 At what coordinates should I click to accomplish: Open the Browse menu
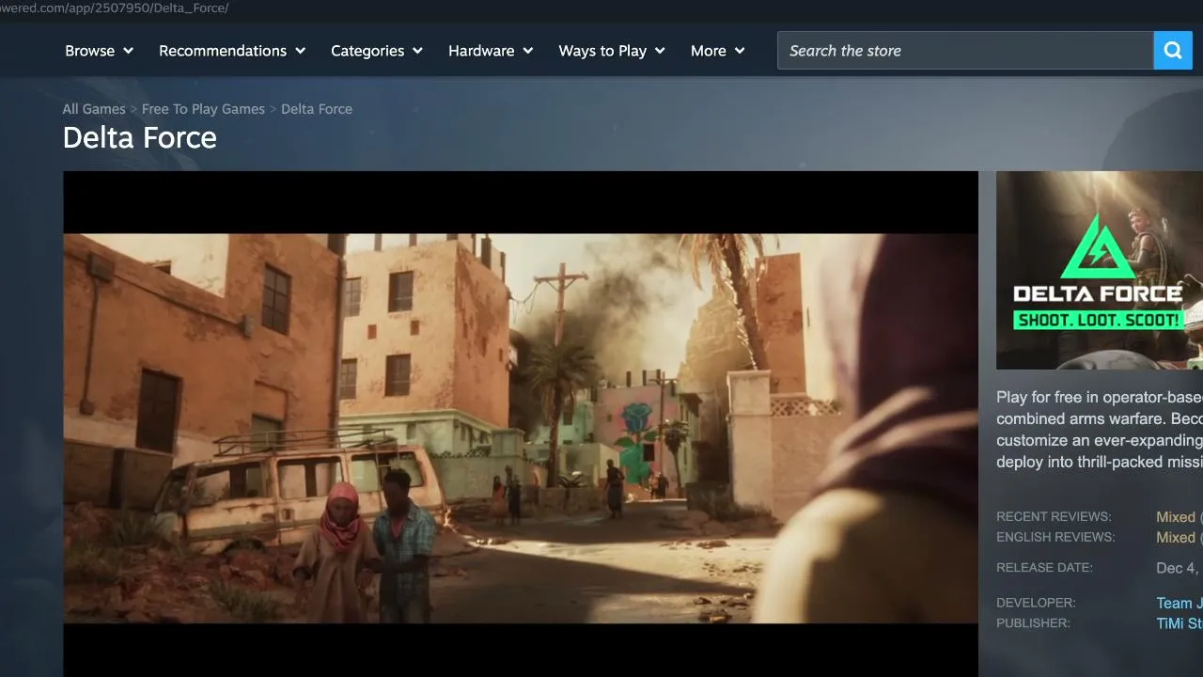click(x=99, y=51)
